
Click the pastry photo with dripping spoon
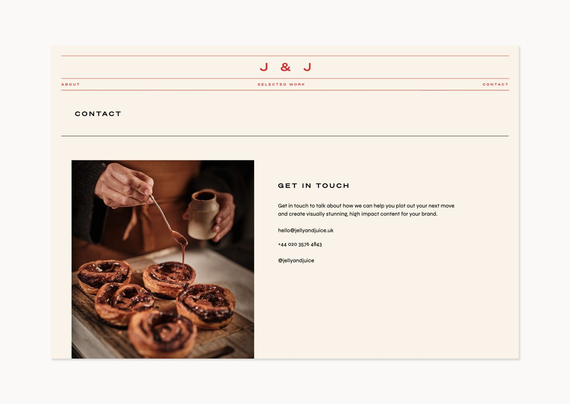(163, 259)
